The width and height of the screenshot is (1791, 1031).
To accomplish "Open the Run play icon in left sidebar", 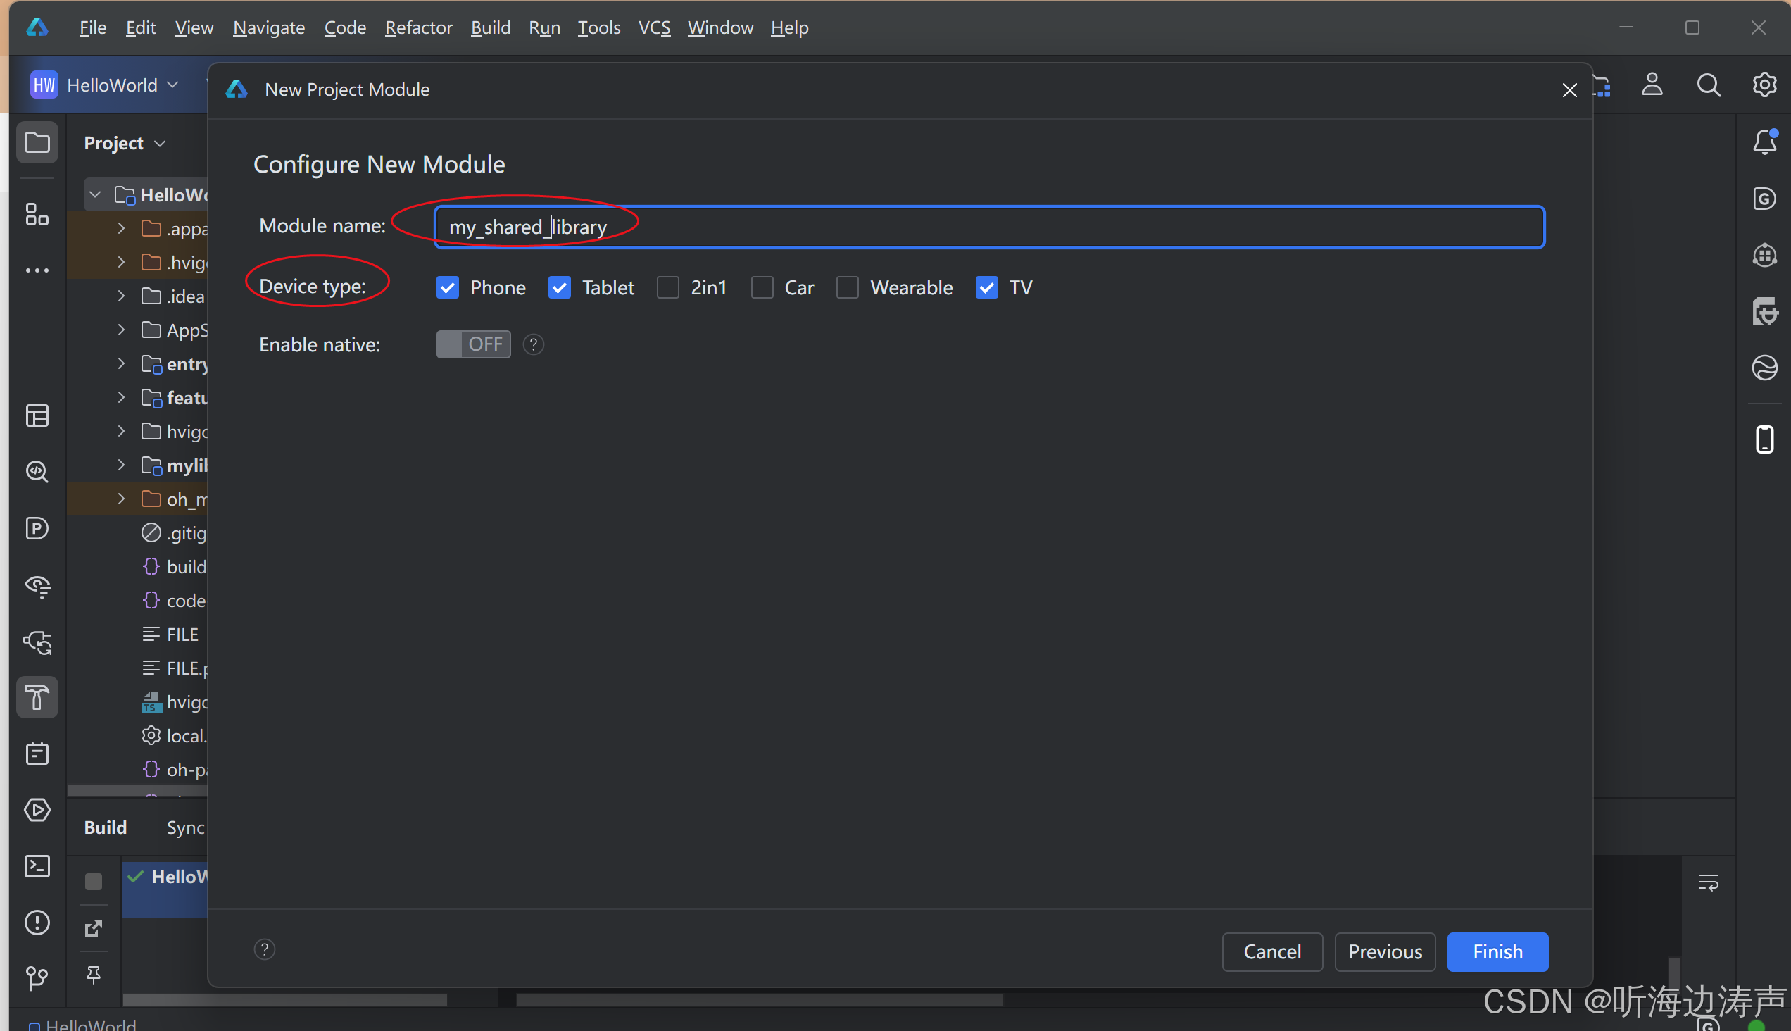I will tap(37, 809).
